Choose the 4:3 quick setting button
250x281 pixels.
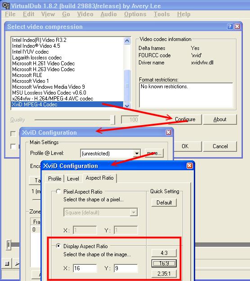[x=164, y=253]
